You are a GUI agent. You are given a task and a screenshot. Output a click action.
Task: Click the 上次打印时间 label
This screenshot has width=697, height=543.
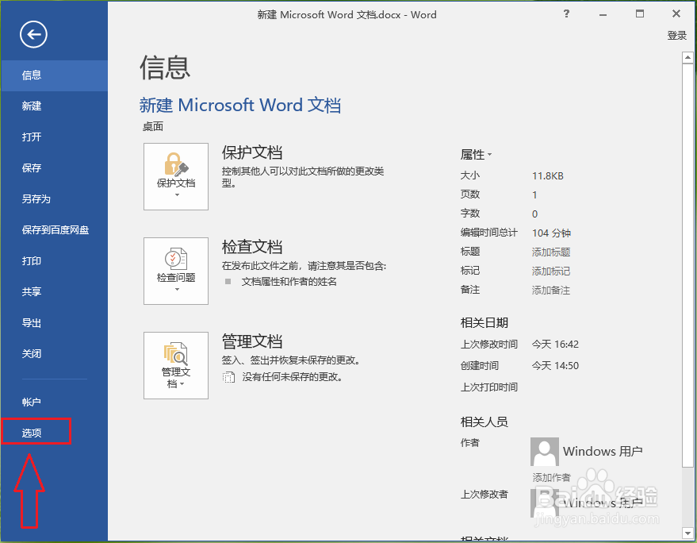489,387
